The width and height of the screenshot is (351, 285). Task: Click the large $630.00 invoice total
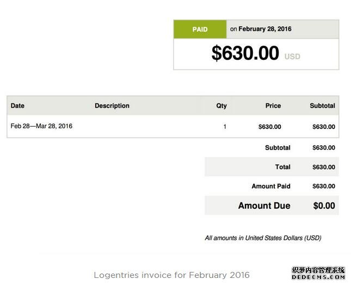245,53
